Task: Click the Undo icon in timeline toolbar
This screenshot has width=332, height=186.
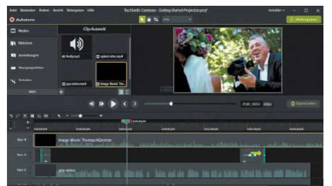Action: [11, 116]
